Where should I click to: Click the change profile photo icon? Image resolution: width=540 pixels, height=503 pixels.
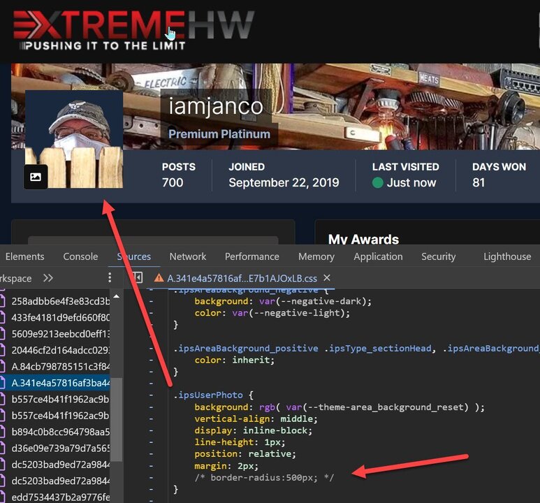36,177
